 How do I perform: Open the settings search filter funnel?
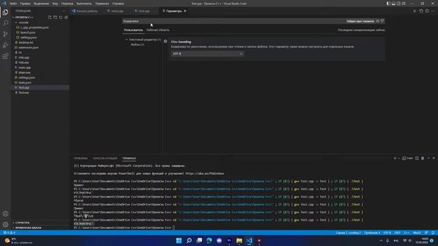tap(382, 21)
